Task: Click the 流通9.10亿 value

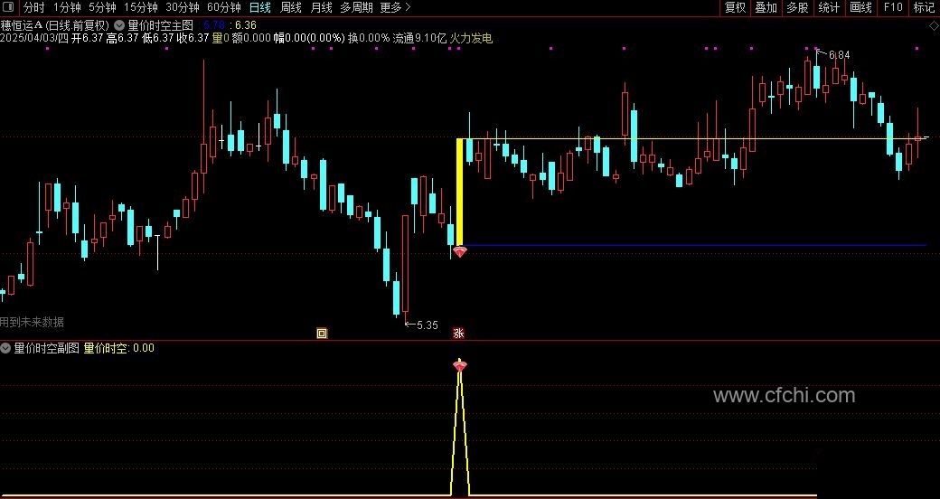Action: coord(419,38)
